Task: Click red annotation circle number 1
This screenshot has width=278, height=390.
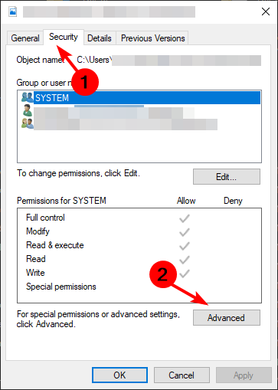Action: (85, 82)
